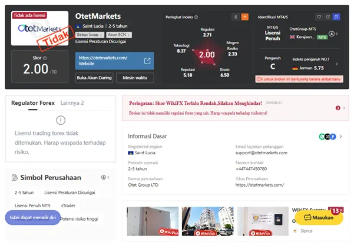
Task: Click the Siprus location label
Action: 306,231
